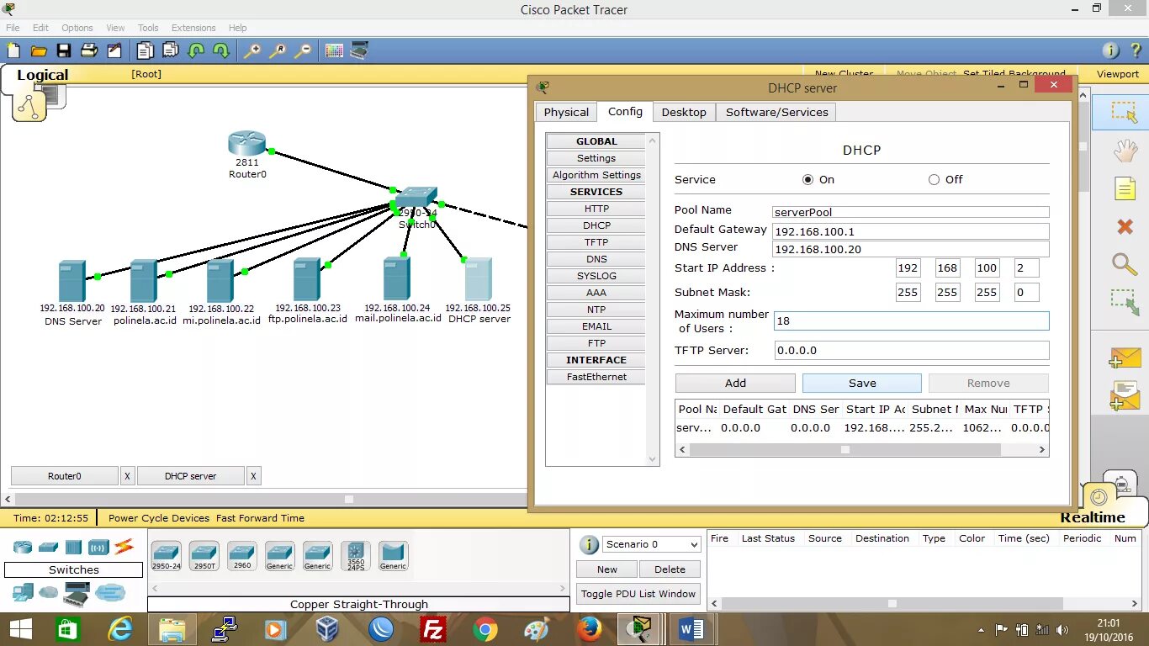The image size is (1149, 646).
Task: Turn DHCP Service On
Action: pos(808,179)
